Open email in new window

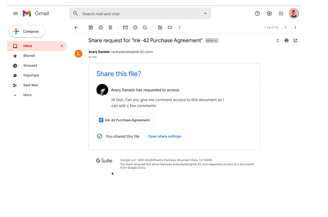tap(295, 40)
